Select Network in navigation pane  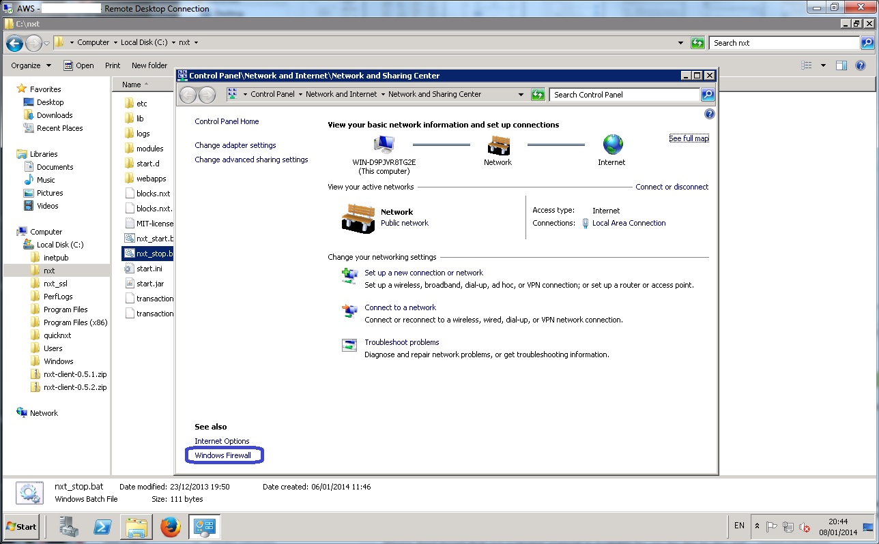tap(44, 413)
